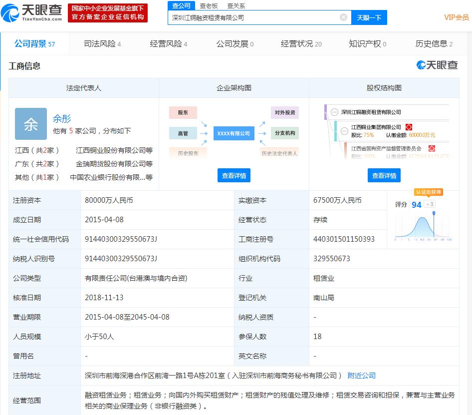Image resolution: width=472 pixels, height=415 pixels.
Task: Click the 认证后获得 badge
Action: 429,192
